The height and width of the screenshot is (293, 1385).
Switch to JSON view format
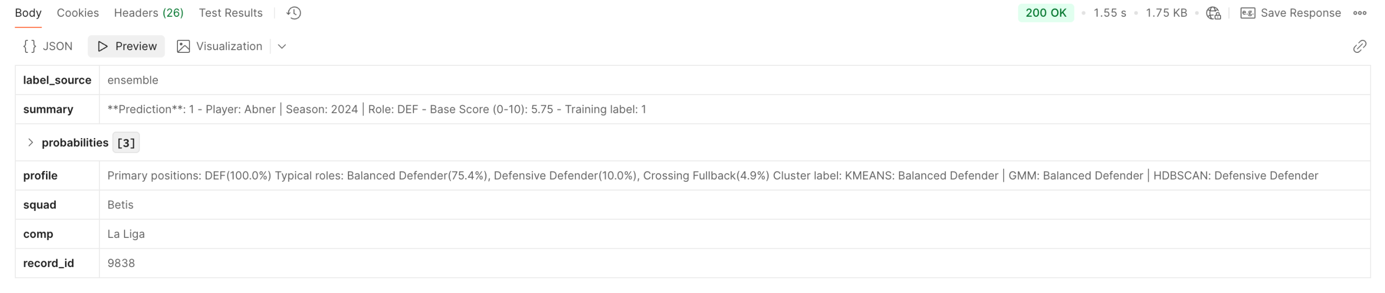[48, 46]
